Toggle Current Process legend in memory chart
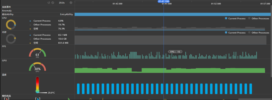The height and width of the screenshot is (100, 272). [x=235, y=33]
